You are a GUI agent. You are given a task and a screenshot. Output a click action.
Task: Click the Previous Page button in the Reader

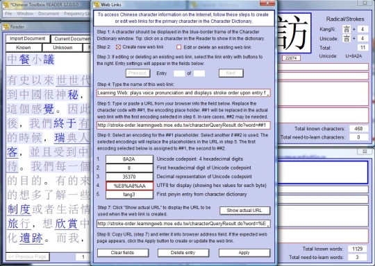(28, 257)
